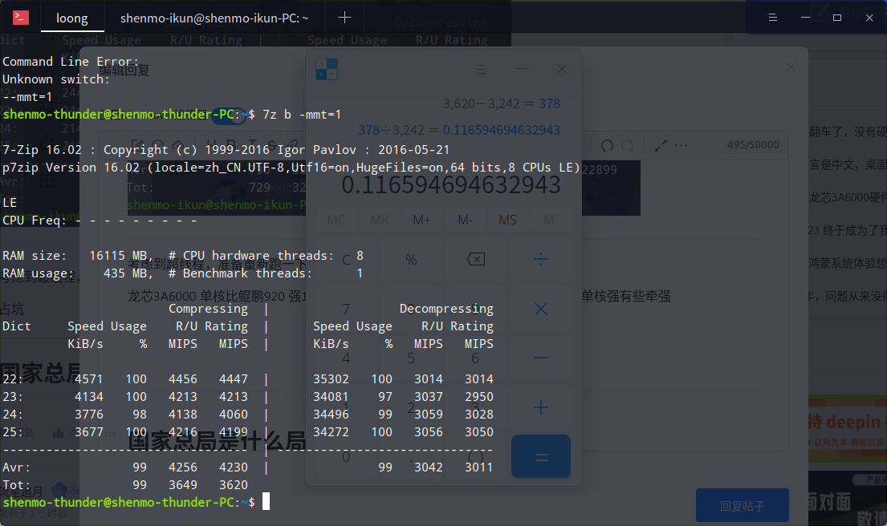Click the 回复帖子 button in the forum
The image size is (887, 526).
click(743, 506)
